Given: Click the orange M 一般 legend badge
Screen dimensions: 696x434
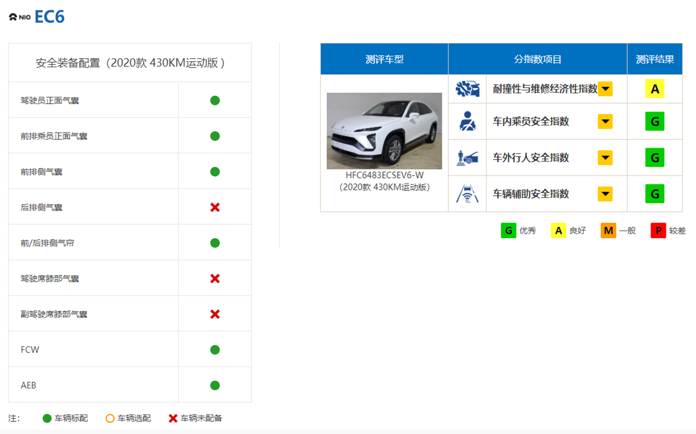Looking at the screenshot, I should (609, 230).
